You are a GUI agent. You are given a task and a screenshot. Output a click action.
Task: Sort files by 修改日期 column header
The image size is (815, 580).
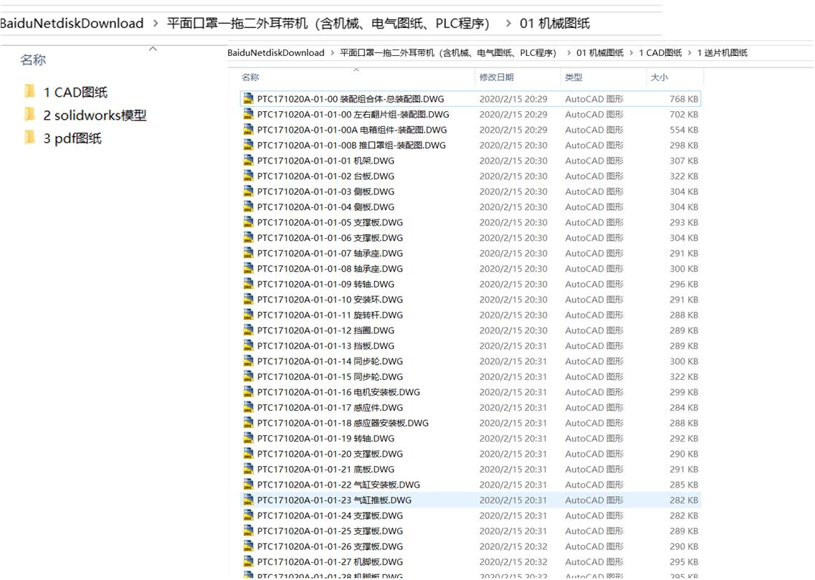496,77
